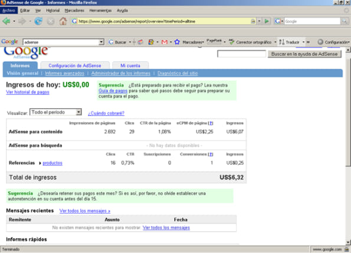Open the Google Toolbar search box dropdown
Screen dimensions: 351x253
tap(101, 42)
